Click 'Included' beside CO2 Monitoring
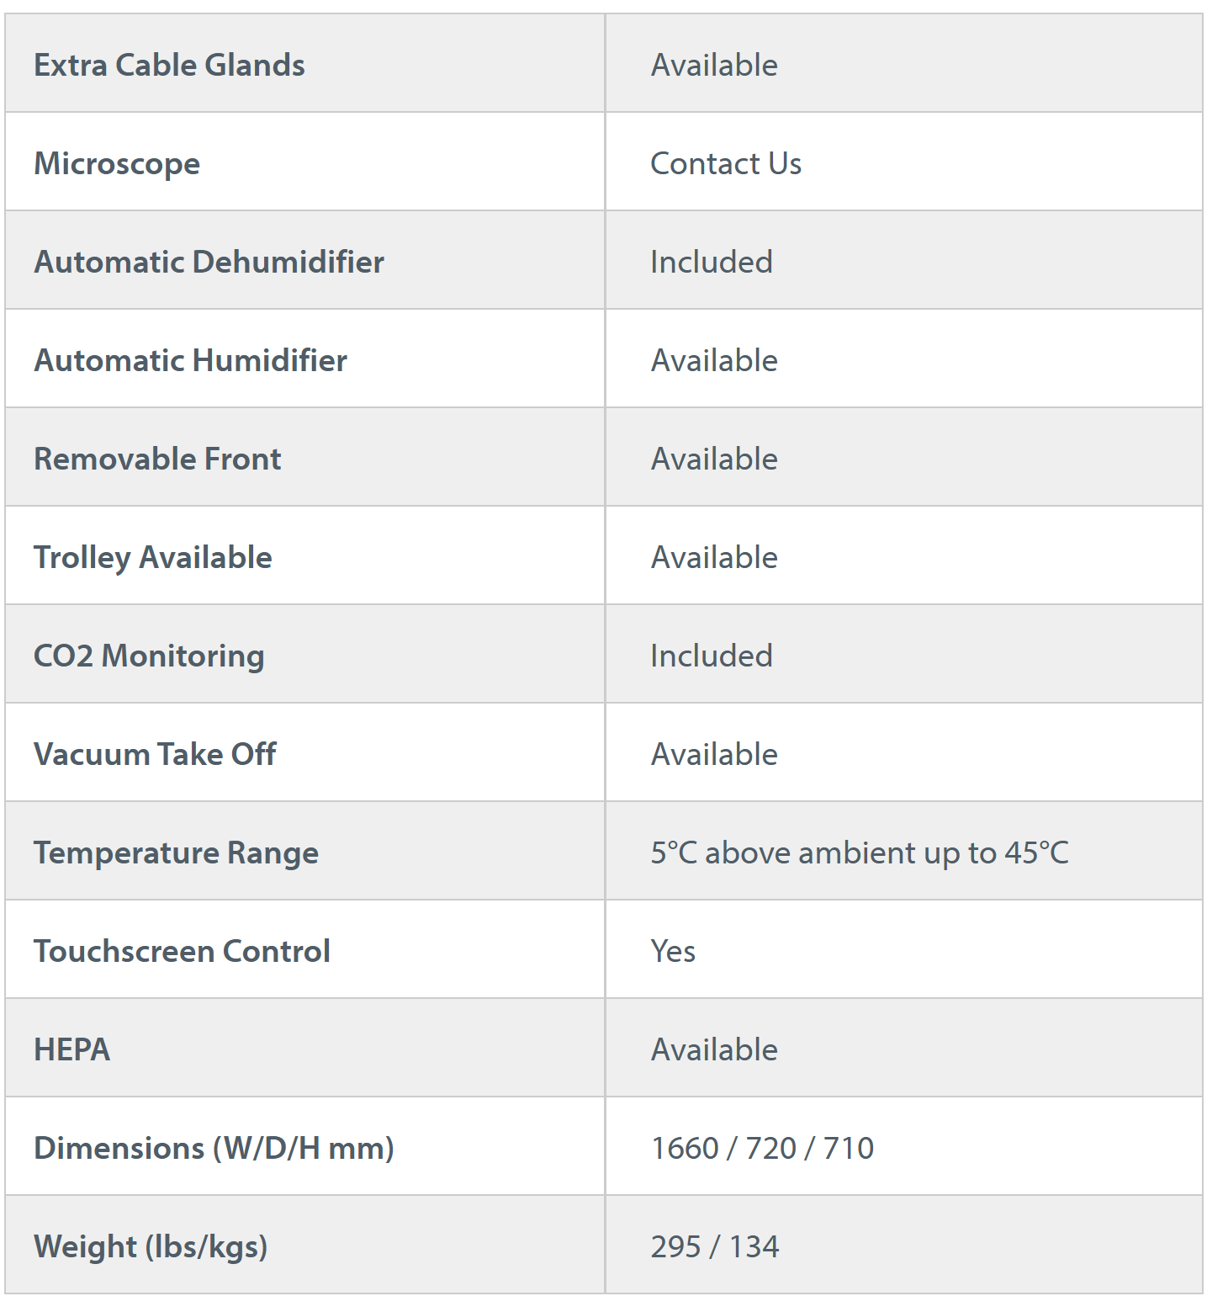The image size is (1207, 1296). click(x=712, y=656)
